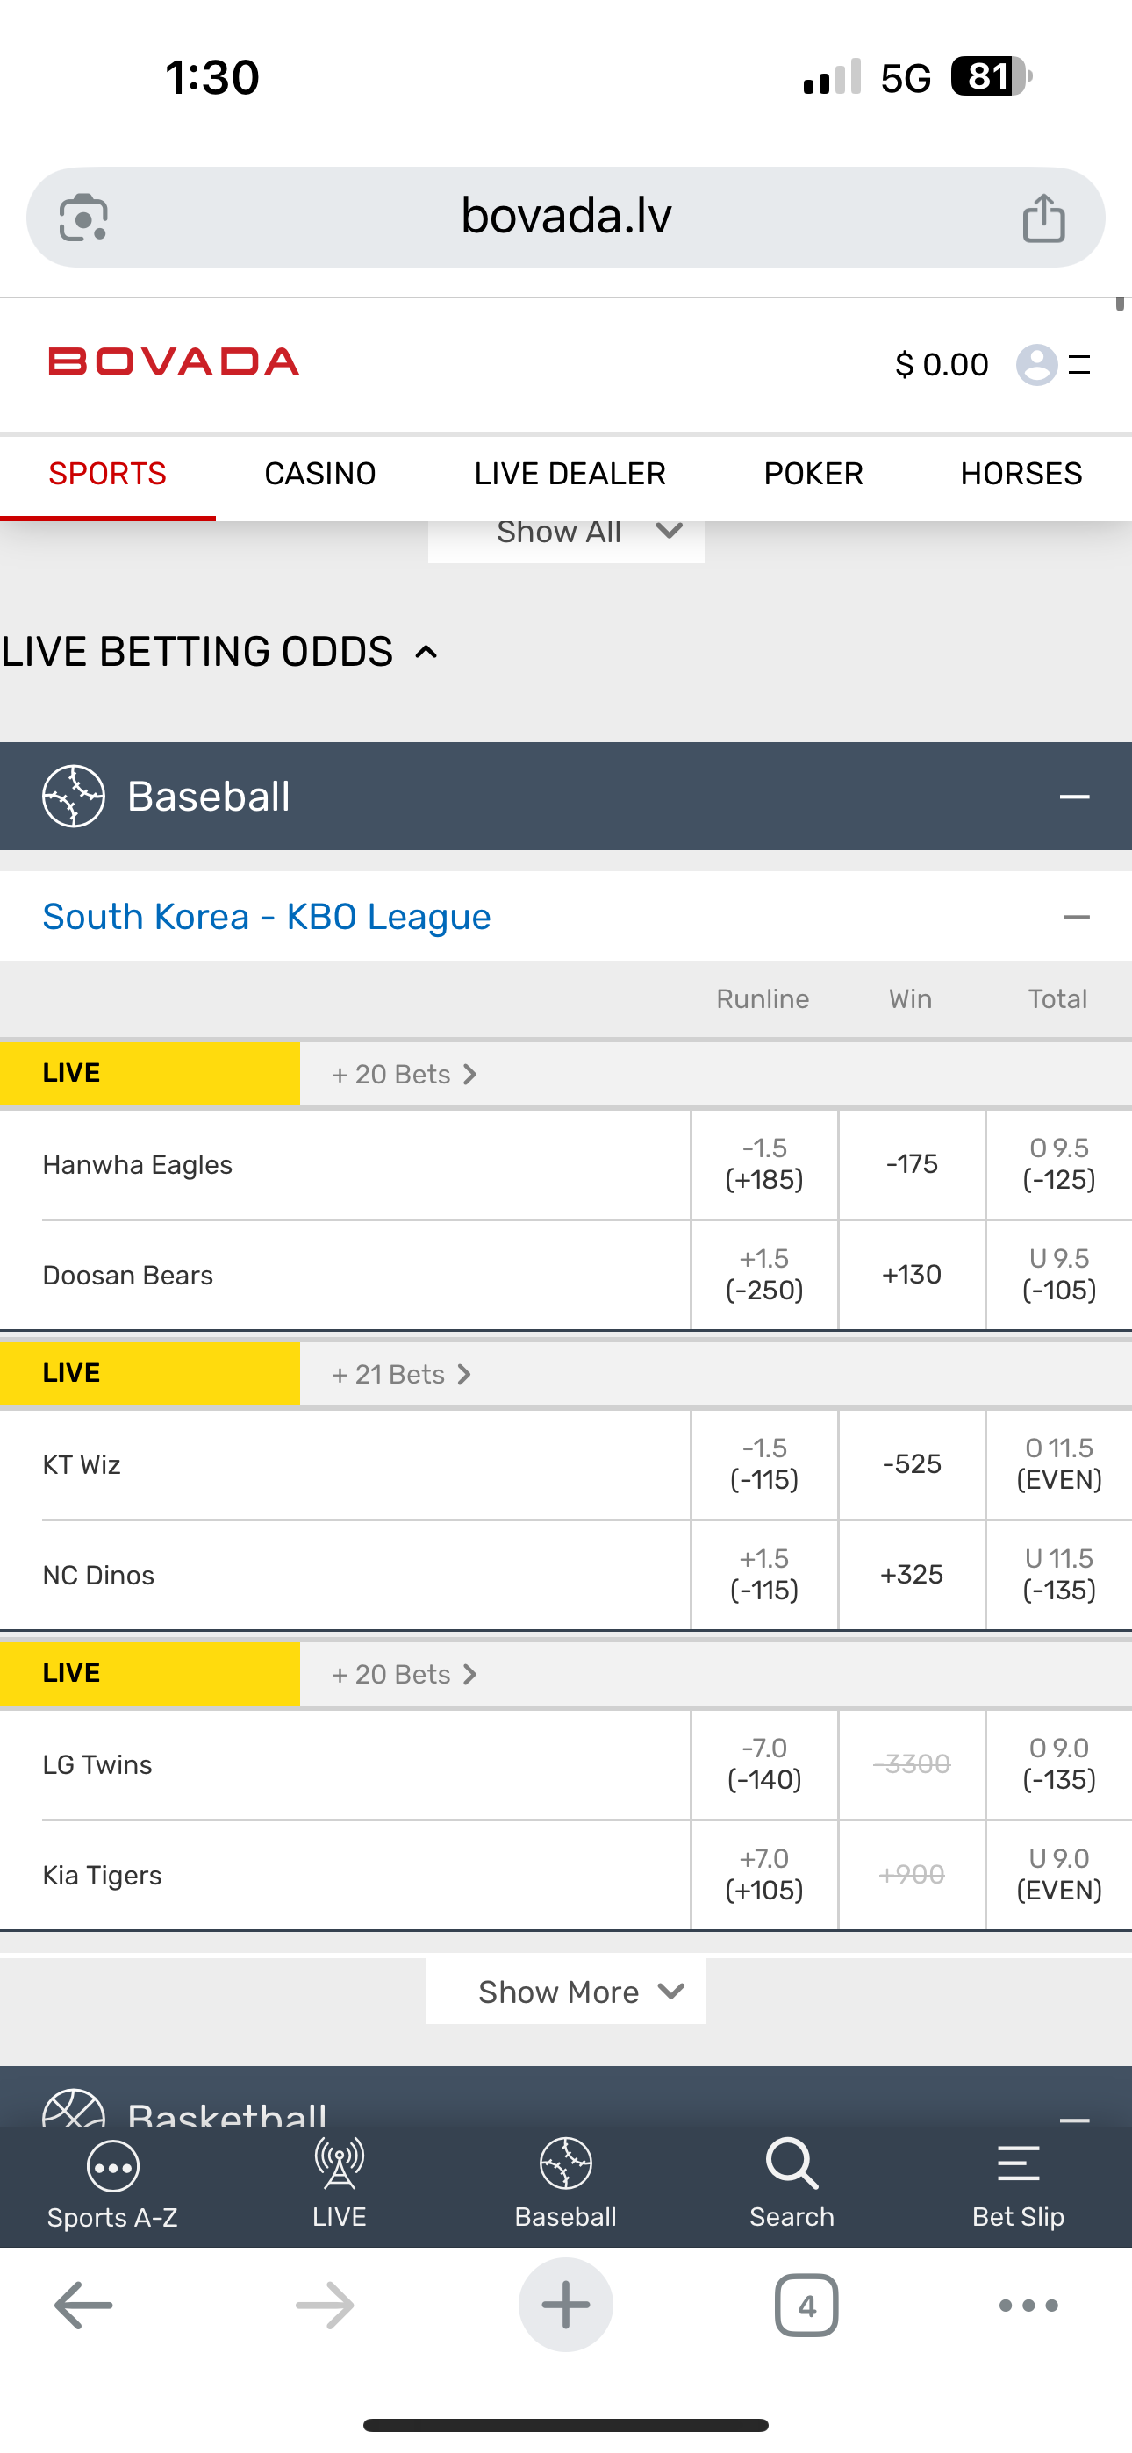This screenshot has width=1132, height=2453.
Task: Collapse the Baseball section
Action: pos(1074,797)
